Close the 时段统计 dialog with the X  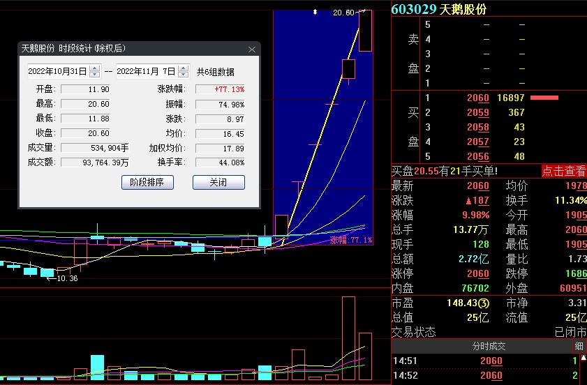coord(252,50)
